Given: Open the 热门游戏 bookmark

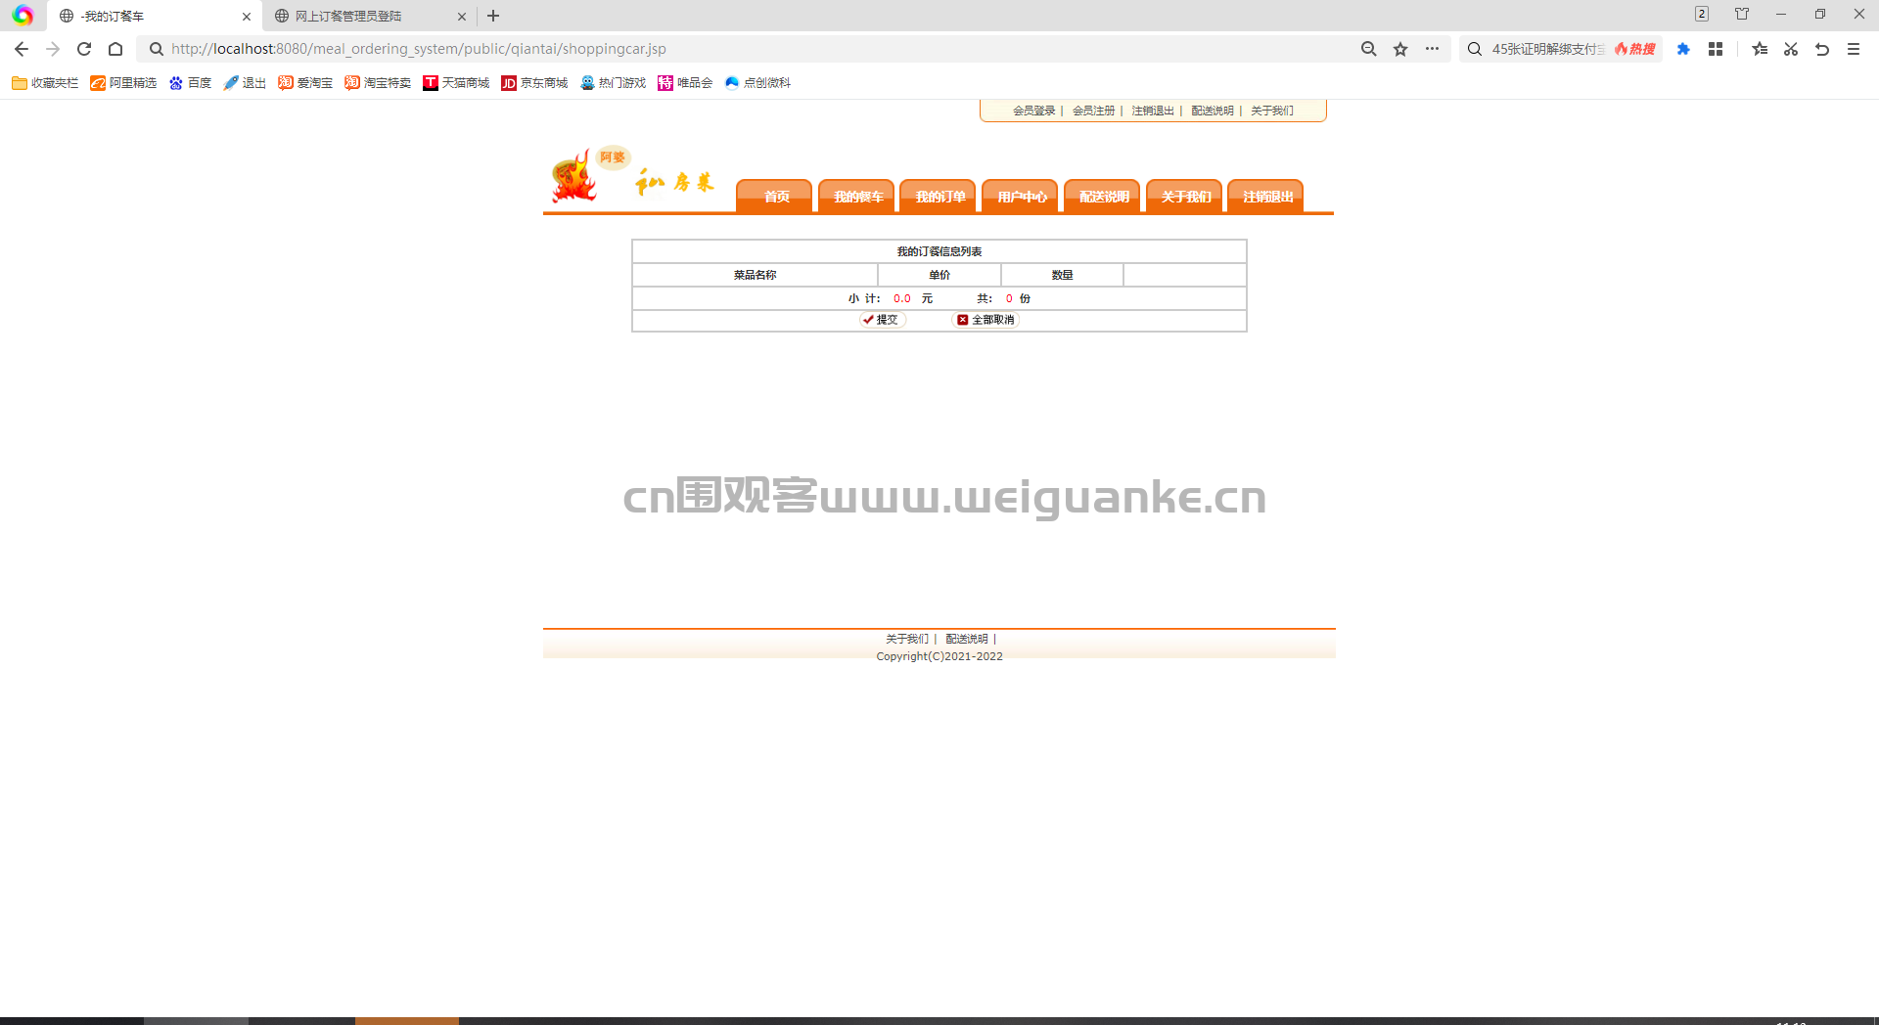Looking at the screenshot, I should click(613, 83).
